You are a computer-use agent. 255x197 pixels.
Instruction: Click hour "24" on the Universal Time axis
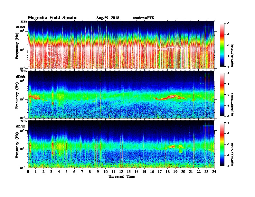click(x=214, y=172)
